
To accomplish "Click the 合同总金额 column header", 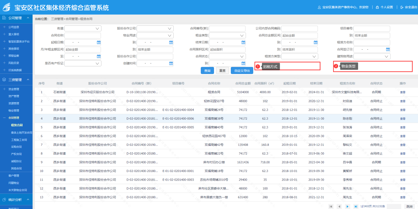I will pos(243,83).
